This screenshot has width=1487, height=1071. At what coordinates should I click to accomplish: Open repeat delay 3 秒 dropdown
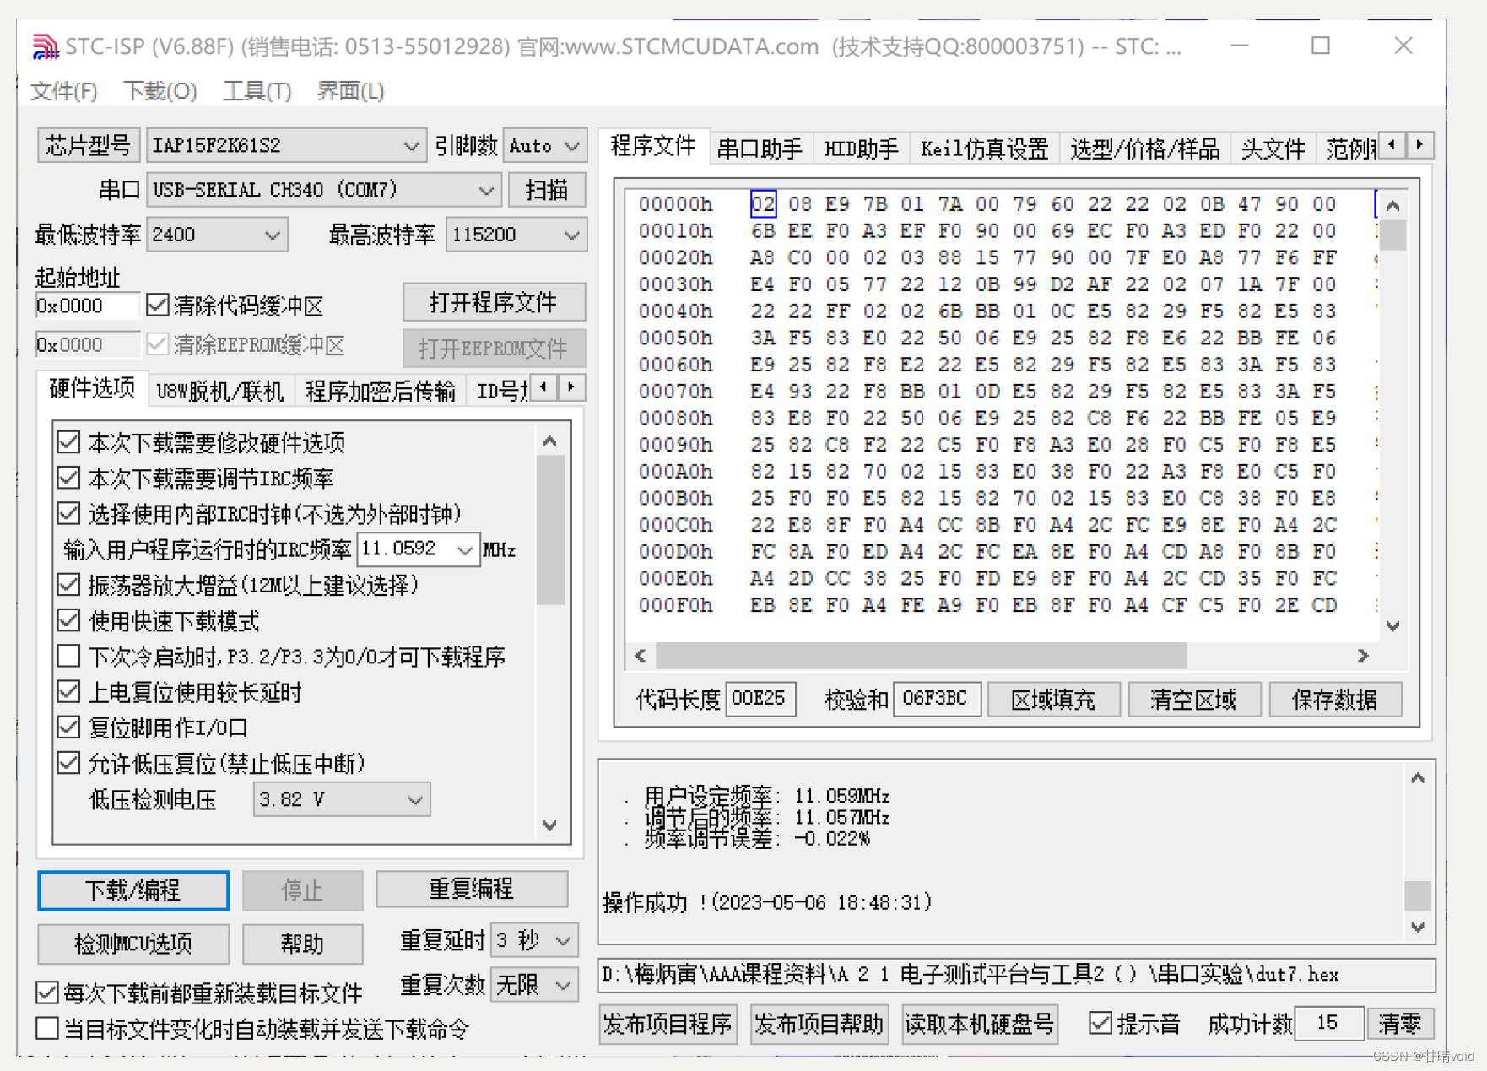click(x=533, y=939)
